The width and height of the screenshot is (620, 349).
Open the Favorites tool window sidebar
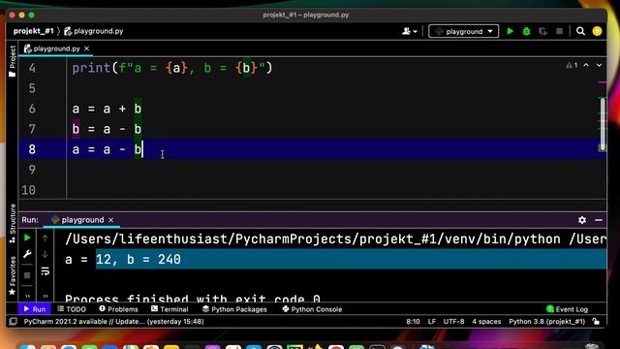tap(13, 275)
